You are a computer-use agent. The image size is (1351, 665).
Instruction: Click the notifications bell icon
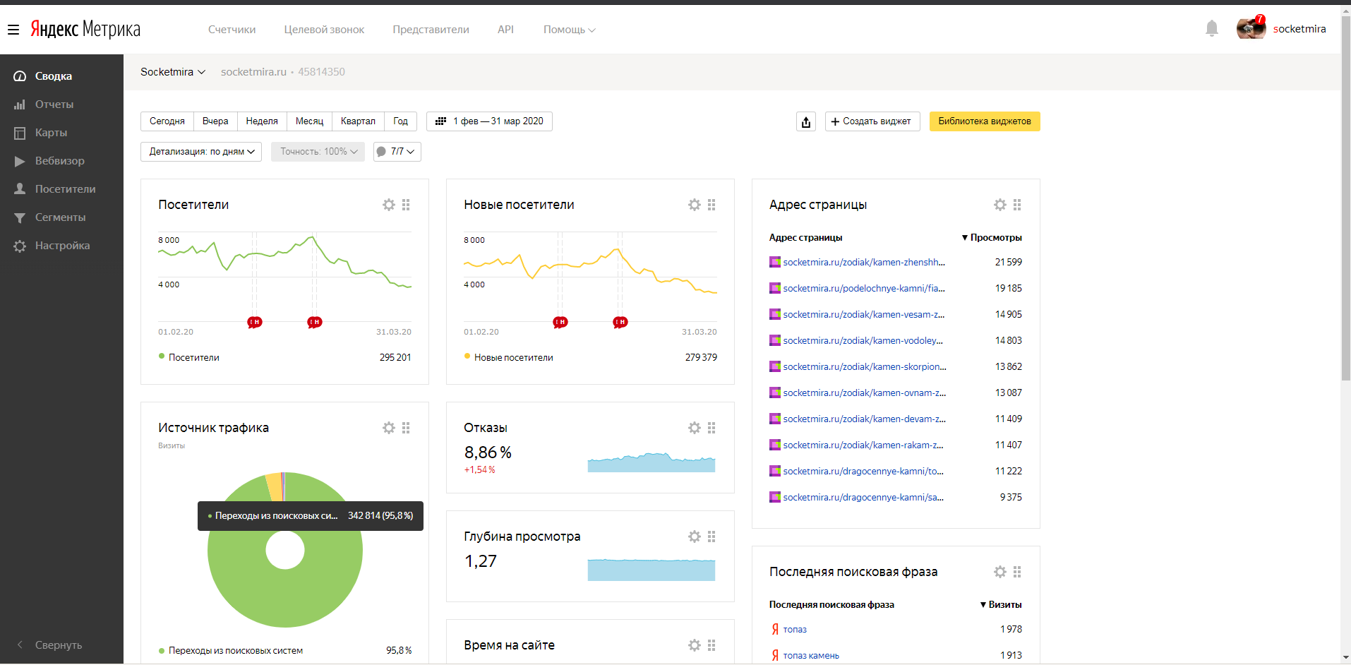coord(1211,29)
